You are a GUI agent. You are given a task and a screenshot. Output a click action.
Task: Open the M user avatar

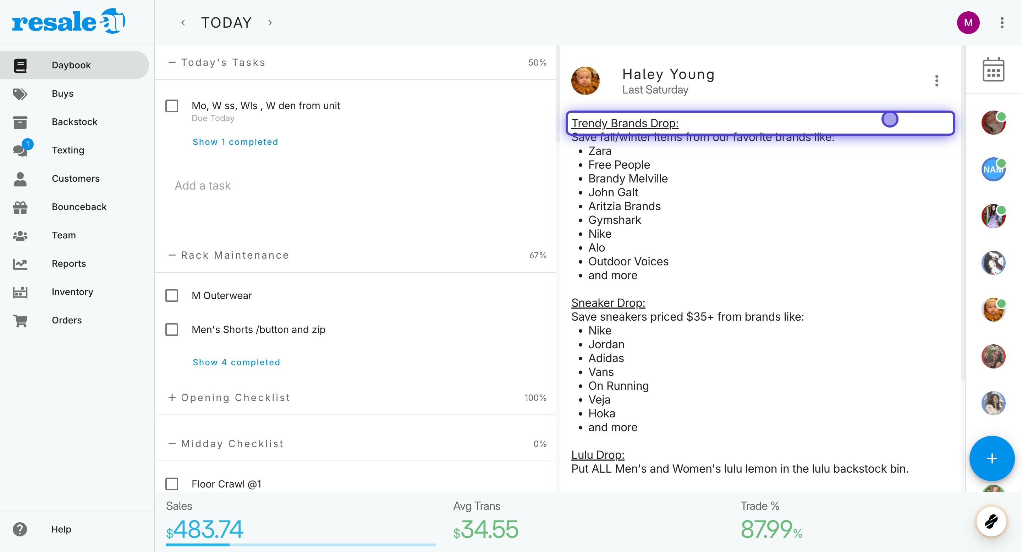click(968, 23)
